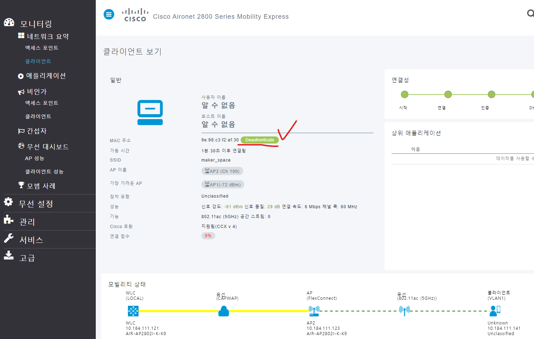This screenshot has height=339, width=534.
Task: Click the wireless settings gear icon
Action: point(8,202)
